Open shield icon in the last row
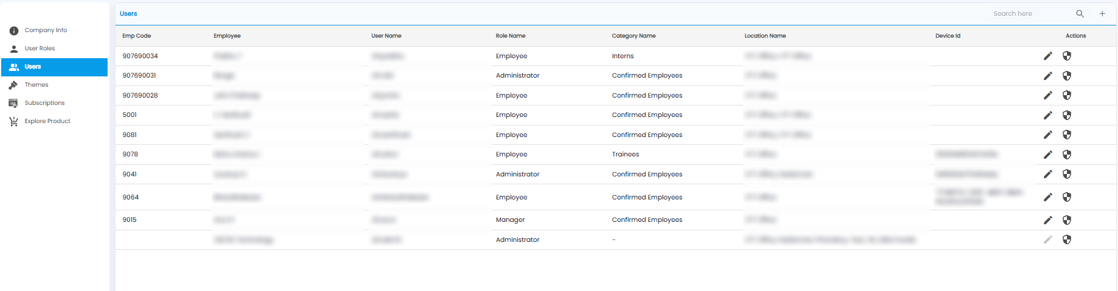This screenshot has width=1118, height=291. 1066,239
